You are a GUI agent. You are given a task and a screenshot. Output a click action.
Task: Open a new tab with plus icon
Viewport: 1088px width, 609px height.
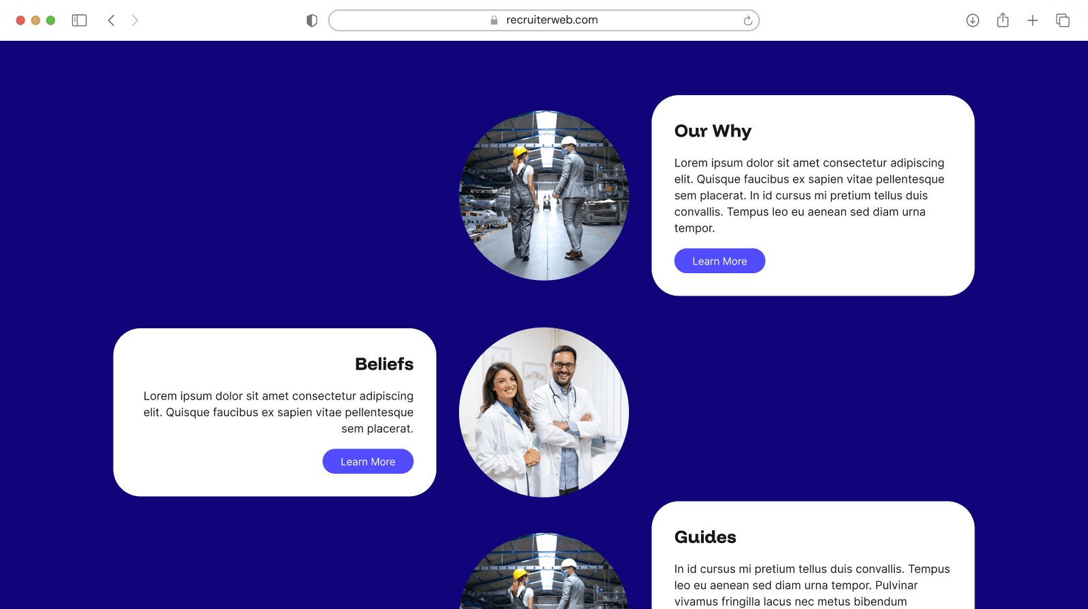pyautogui.click(x=1032, y=20)
